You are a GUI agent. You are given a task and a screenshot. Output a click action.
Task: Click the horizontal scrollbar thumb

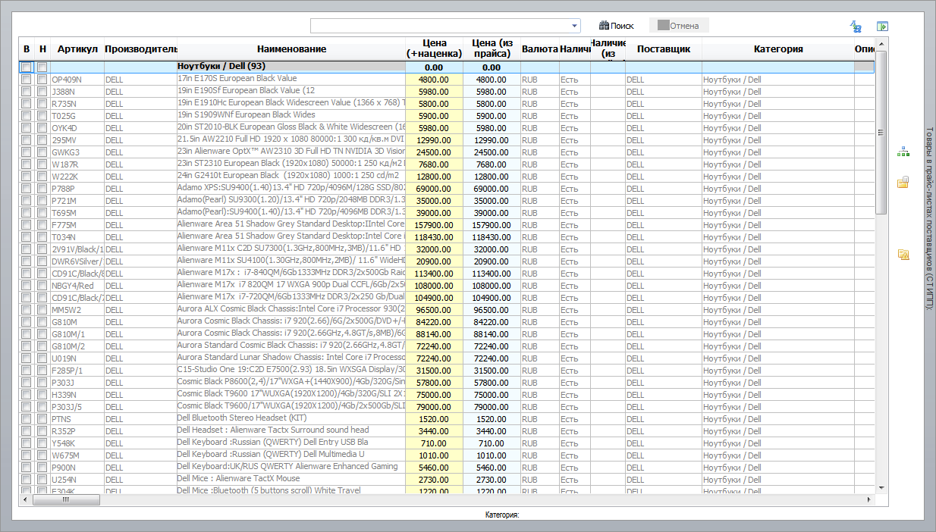65,500
